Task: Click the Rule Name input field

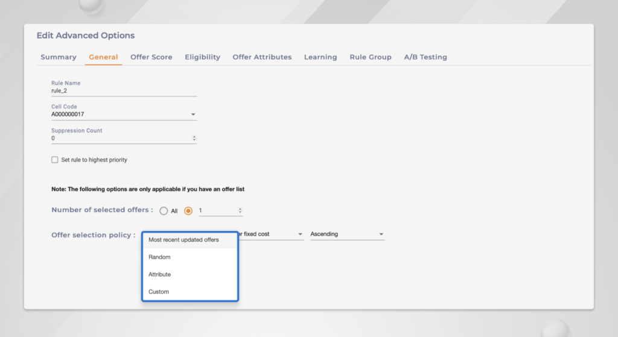Action: [x=123, y=91]
